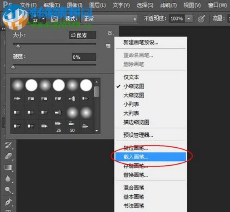Open the 视图(V) menu
The height and width of the screenshot is (212, 230).
pyautogui.click(x=192, y=6)
